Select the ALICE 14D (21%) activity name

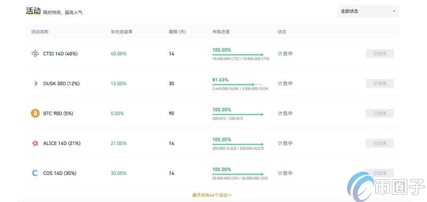[62, 143]
